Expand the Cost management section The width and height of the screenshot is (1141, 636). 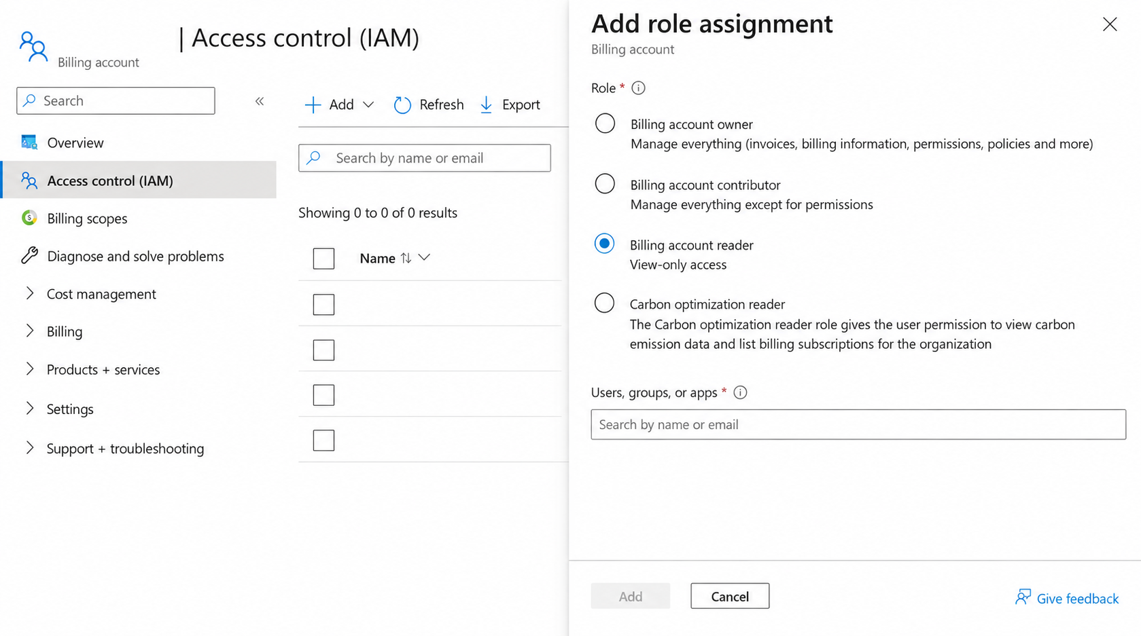30,293
